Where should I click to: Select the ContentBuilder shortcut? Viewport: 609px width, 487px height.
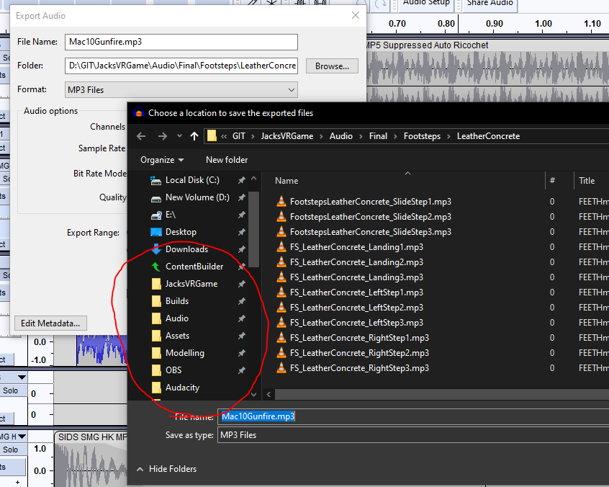tap(194, 267)
